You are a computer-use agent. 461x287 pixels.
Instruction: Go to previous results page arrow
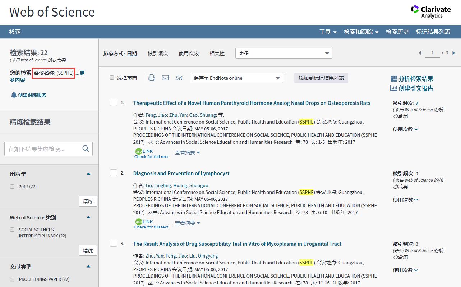point(420,53)
